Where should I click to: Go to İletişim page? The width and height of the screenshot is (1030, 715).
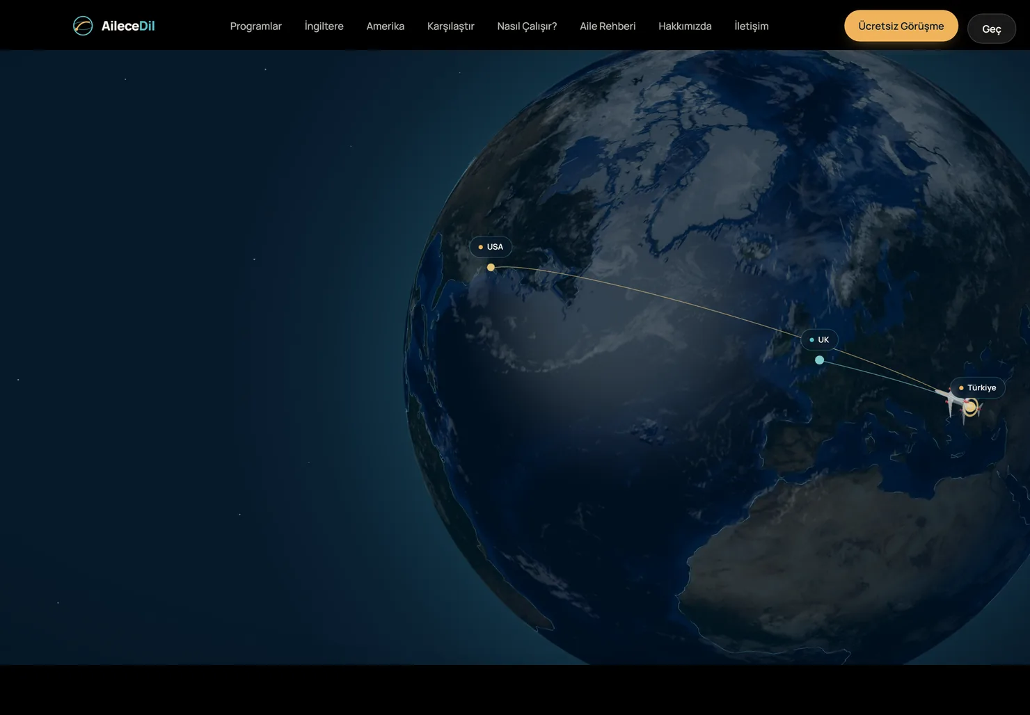pyautogui.click(x=752, y=26)
